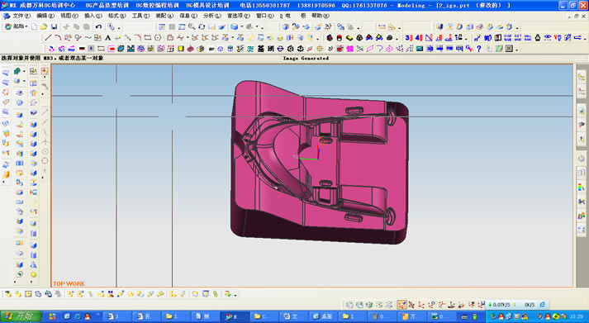Click the red crosshair target icon
The width and height of the screenshot is (589, 323).
point(320,49)
